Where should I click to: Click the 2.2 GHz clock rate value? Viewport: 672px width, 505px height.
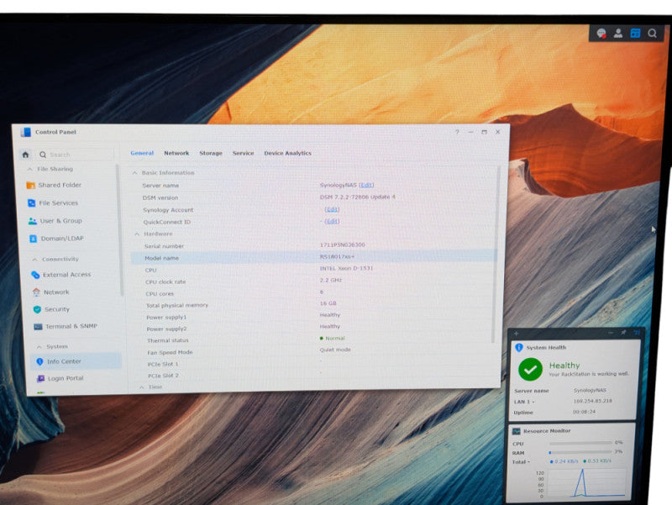tap(330, 281)
